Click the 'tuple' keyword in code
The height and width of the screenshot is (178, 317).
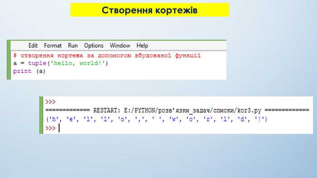tap(37, 63)
